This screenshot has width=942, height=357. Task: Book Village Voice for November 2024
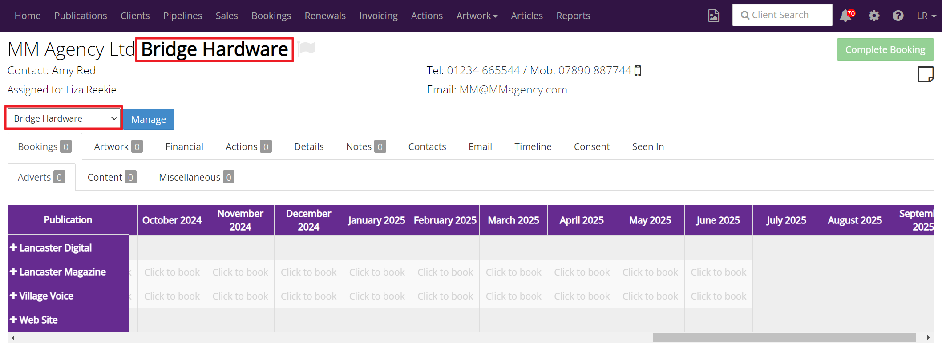[x=240, y=296]
